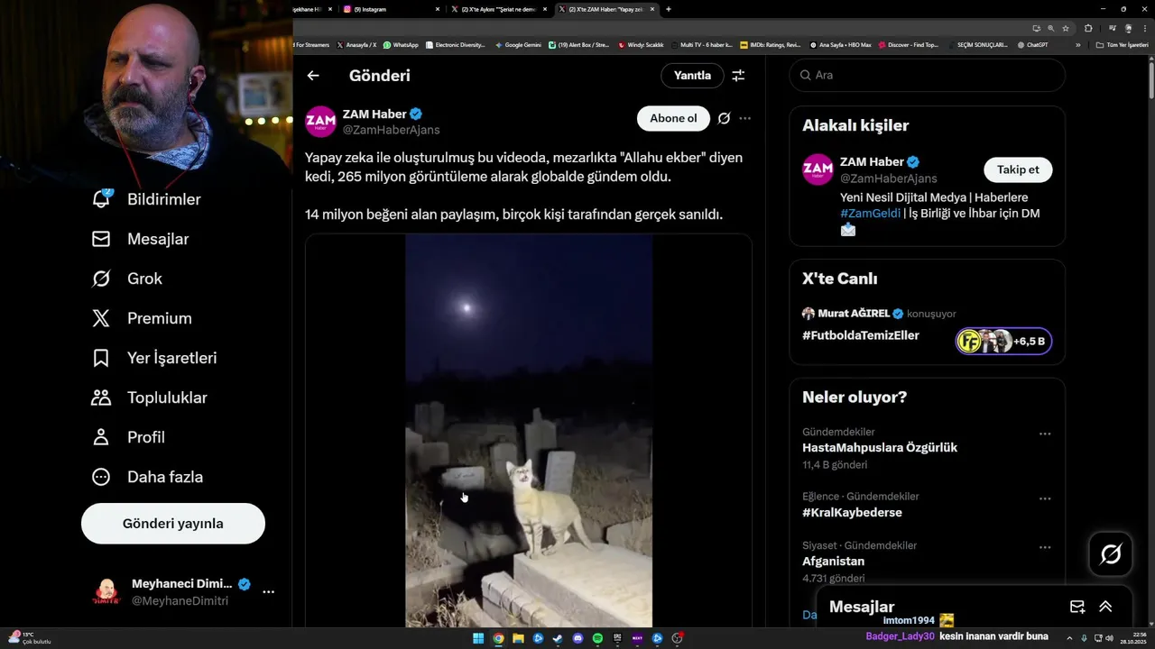Screen dimensions: 1155x649
Task: Open options for #KralKaybederse trend
Action: point(1045,498)
